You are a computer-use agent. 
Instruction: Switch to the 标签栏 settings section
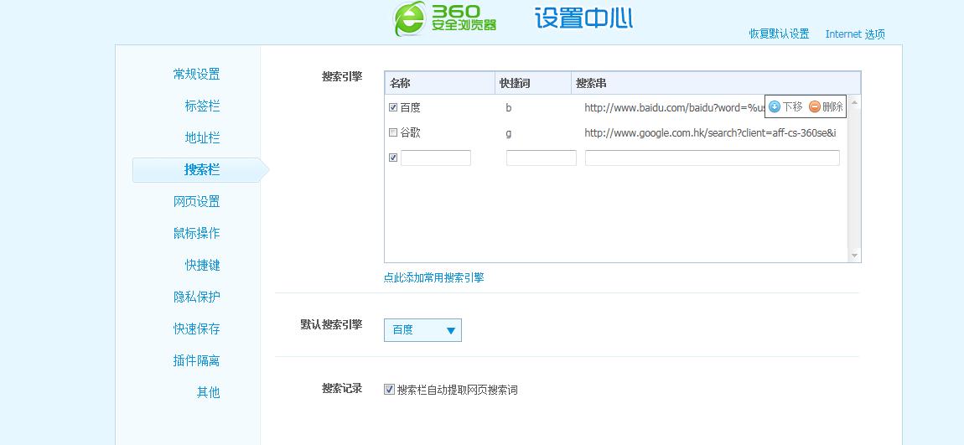pos(202,106)
